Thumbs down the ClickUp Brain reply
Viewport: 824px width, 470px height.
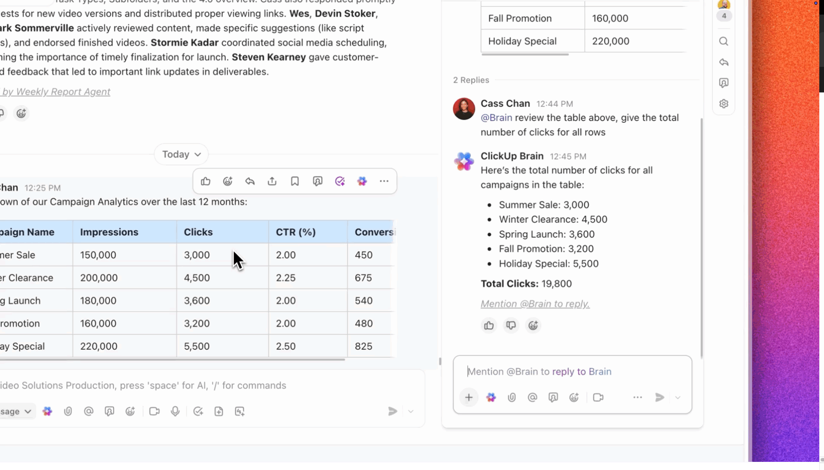[511, 326]
